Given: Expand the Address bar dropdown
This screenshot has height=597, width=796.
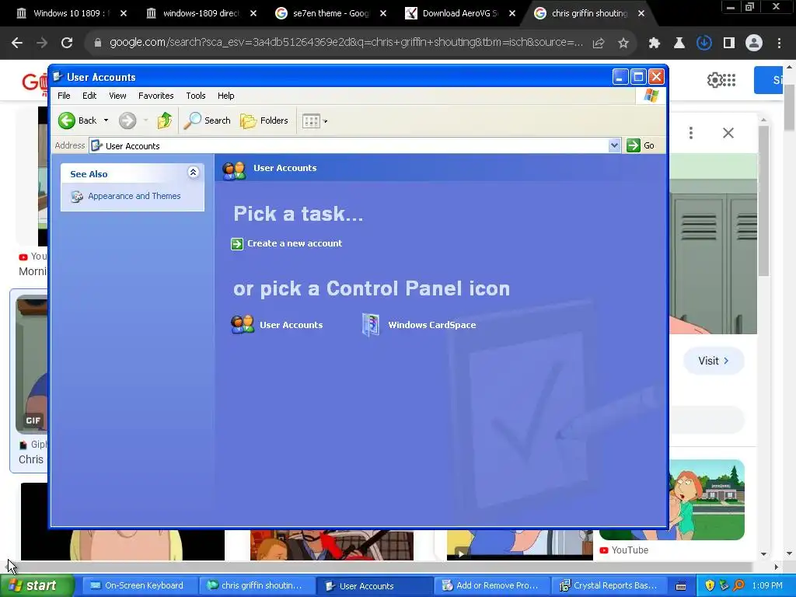Looking at the screenshot, I should (614, 145).
